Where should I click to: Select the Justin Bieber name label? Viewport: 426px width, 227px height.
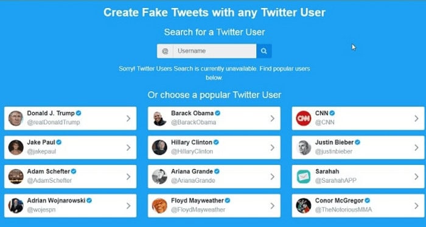point(334,142)
